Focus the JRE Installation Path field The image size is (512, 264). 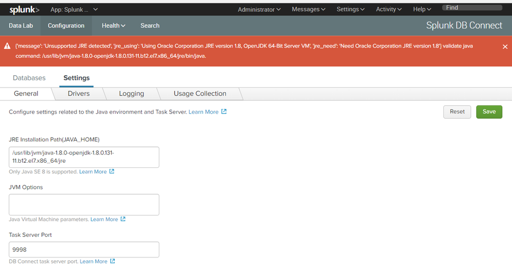tap(84, 157)
